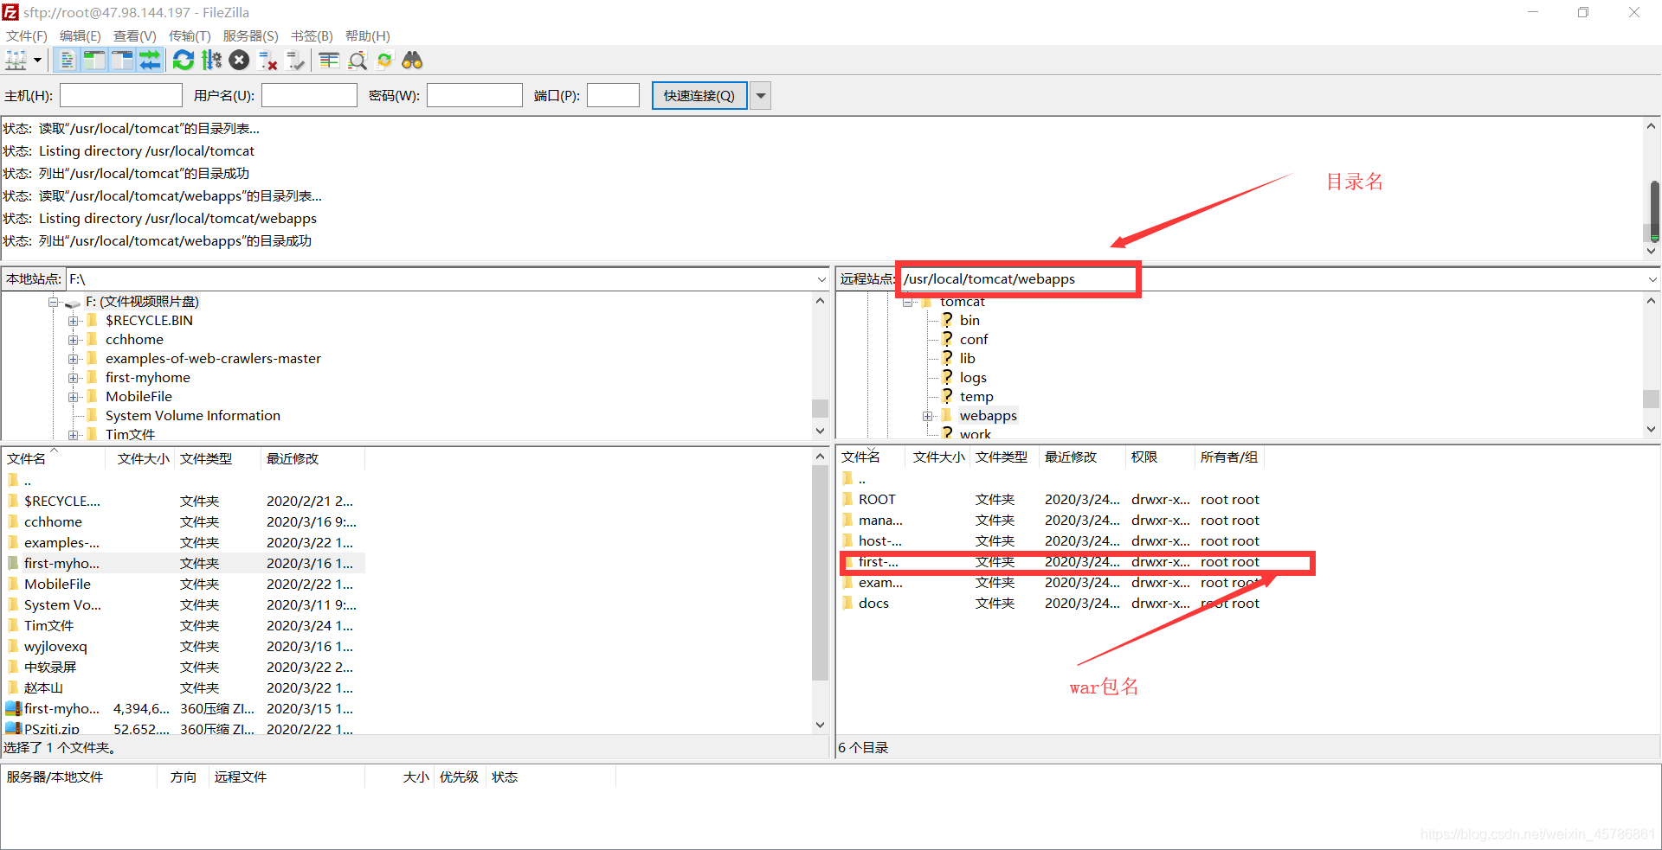Select the remote lib folder in tree
Image resolution: width=1662 pixels, height=850 pixels.
[967, 359]
